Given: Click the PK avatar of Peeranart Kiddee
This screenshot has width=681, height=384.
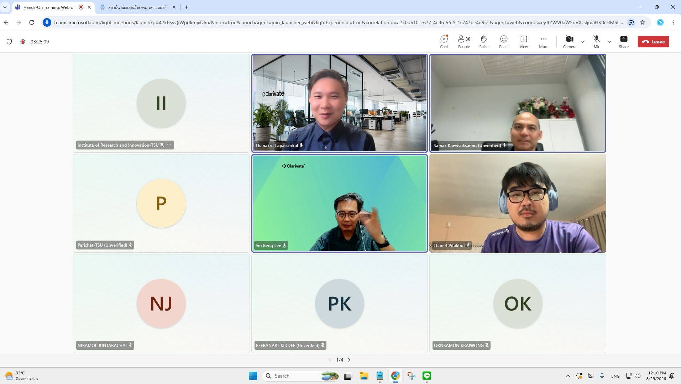Looking at the screenshot, I should (x=340, y=304).
